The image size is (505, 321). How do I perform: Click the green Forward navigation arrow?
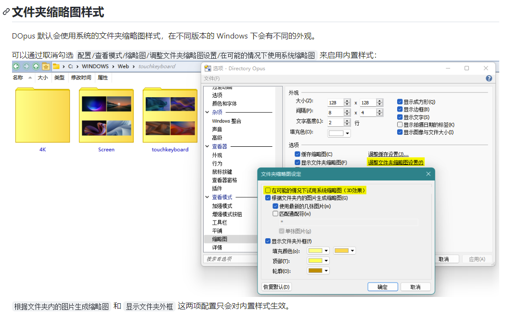point(26,66)
